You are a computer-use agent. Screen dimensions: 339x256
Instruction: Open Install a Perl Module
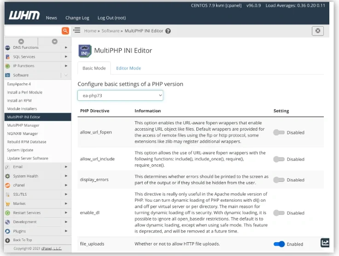click(x=25, y=92)
